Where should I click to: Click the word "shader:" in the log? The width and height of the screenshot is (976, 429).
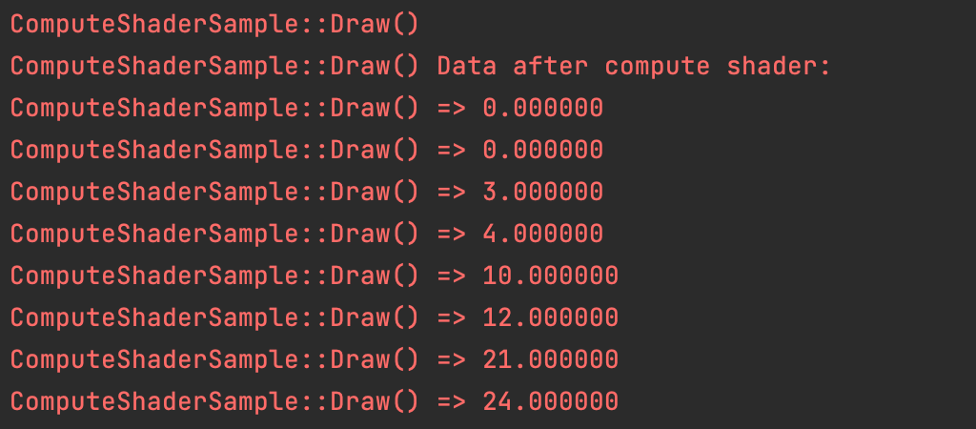(779, 67)
